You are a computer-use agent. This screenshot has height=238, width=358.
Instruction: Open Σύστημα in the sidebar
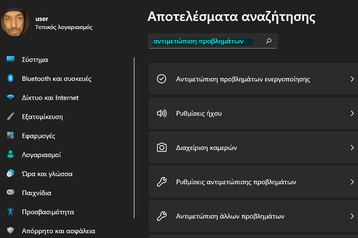point(35,59)
